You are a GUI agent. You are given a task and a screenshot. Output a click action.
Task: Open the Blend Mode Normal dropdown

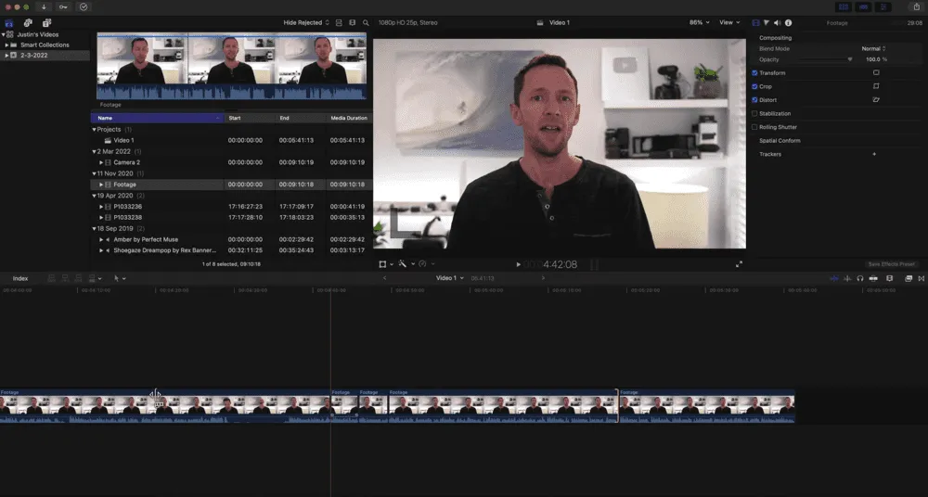tap(872, 48)
